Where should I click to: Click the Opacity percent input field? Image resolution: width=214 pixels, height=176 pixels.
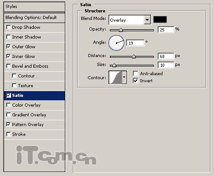(166, 30)
